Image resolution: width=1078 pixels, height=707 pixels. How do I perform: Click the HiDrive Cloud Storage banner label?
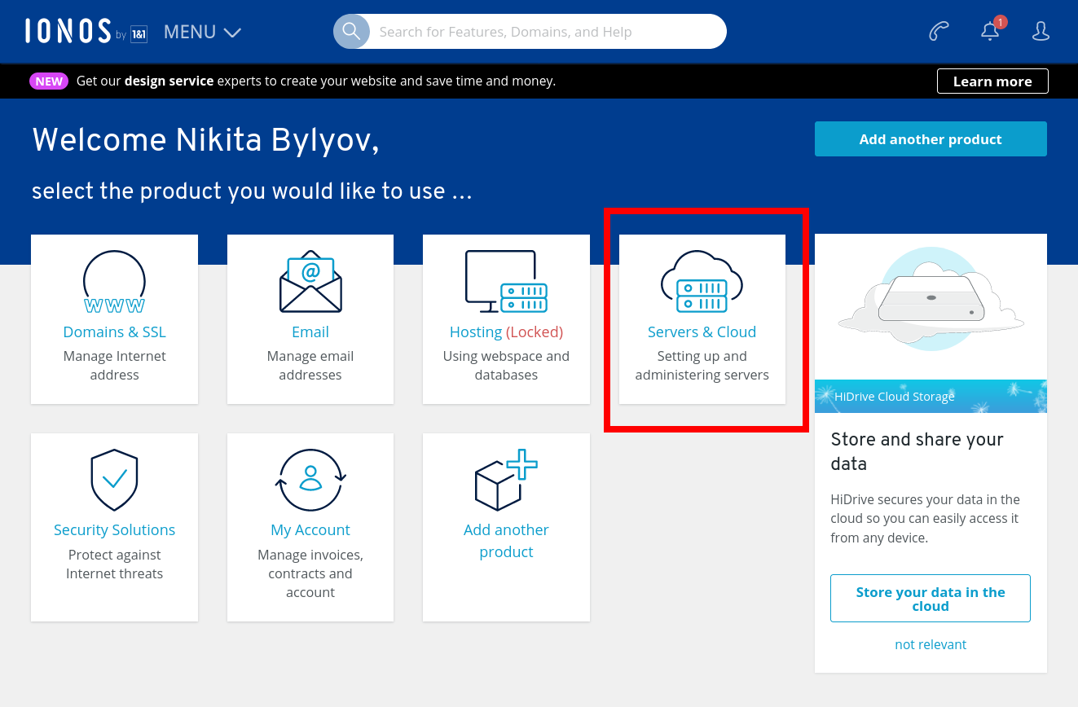(x=894, y=397)
